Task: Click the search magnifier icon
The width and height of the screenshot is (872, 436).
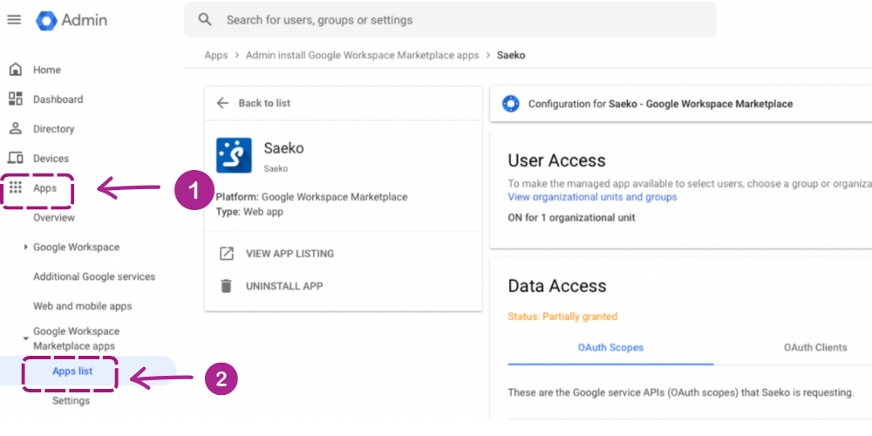Action: [205, 20]
